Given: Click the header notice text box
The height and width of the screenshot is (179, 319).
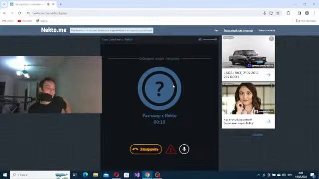Looking at the screenshot, I should pyautogui.click(x=112, y=30).
